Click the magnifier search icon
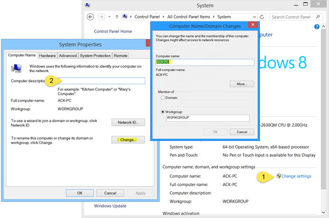 pos(318,17)
